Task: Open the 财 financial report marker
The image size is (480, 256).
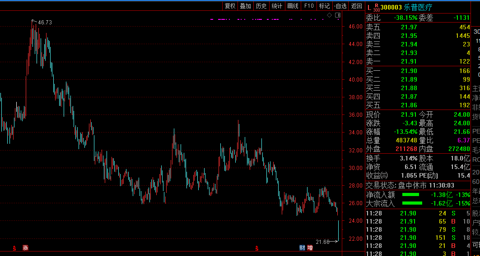Action: point(302,248)
